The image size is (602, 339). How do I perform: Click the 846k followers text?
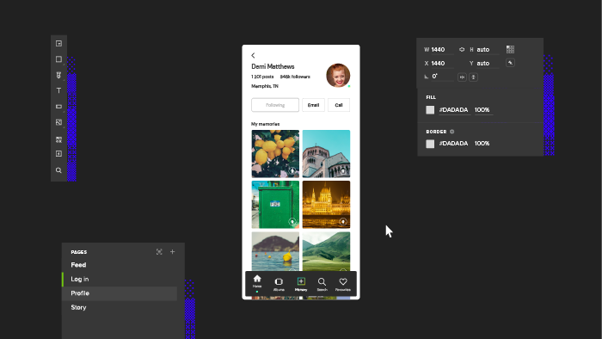click(x=295, y=77)
